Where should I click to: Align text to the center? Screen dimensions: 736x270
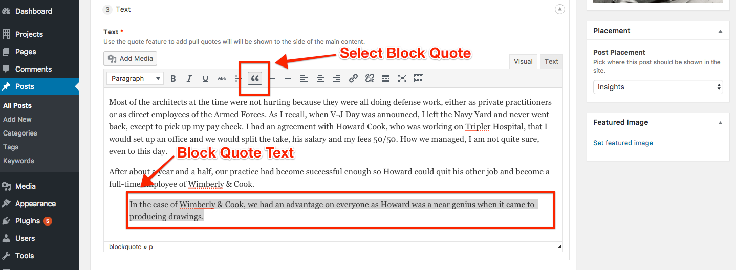pyautogui.click(x=320, y=79)
